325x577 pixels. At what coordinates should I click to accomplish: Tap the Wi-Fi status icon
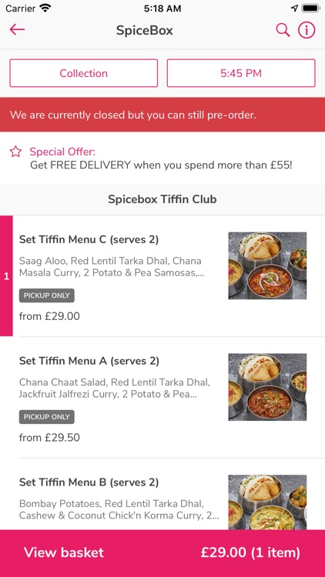click(45, 8)
